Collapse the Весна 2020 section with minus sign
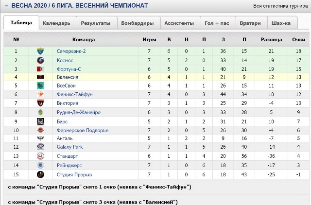Image resolution: width=311 pixels, height=205 pixels. pos(6,6)
